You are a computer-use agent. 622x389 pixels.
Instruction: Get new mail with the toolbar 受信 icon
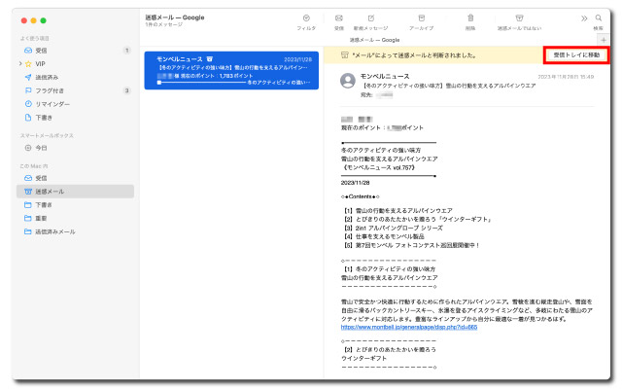point(339,18)
